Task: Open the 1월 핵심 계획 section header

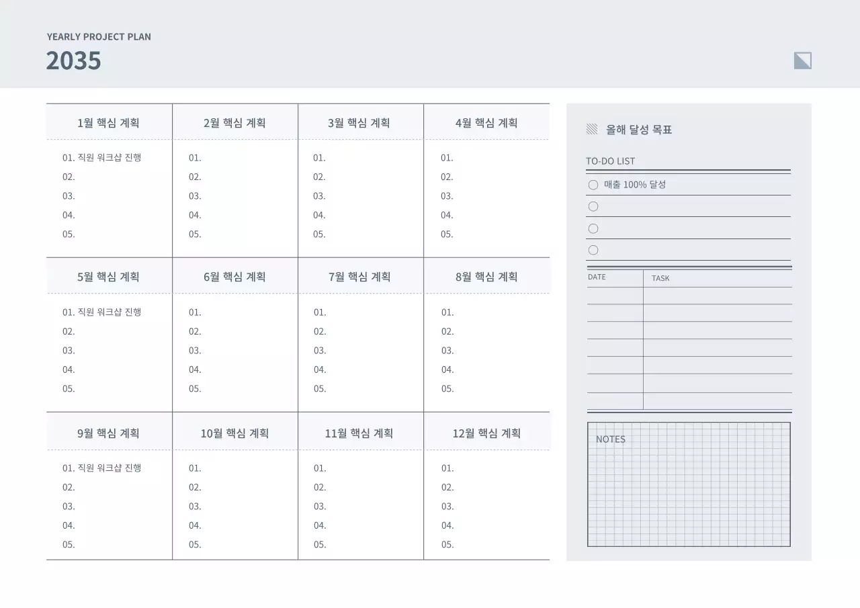Action: 108,122
